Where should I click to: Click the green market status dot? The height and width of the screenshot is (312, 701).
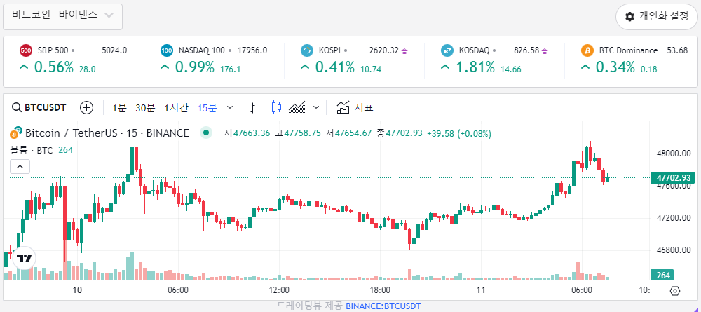205,133
